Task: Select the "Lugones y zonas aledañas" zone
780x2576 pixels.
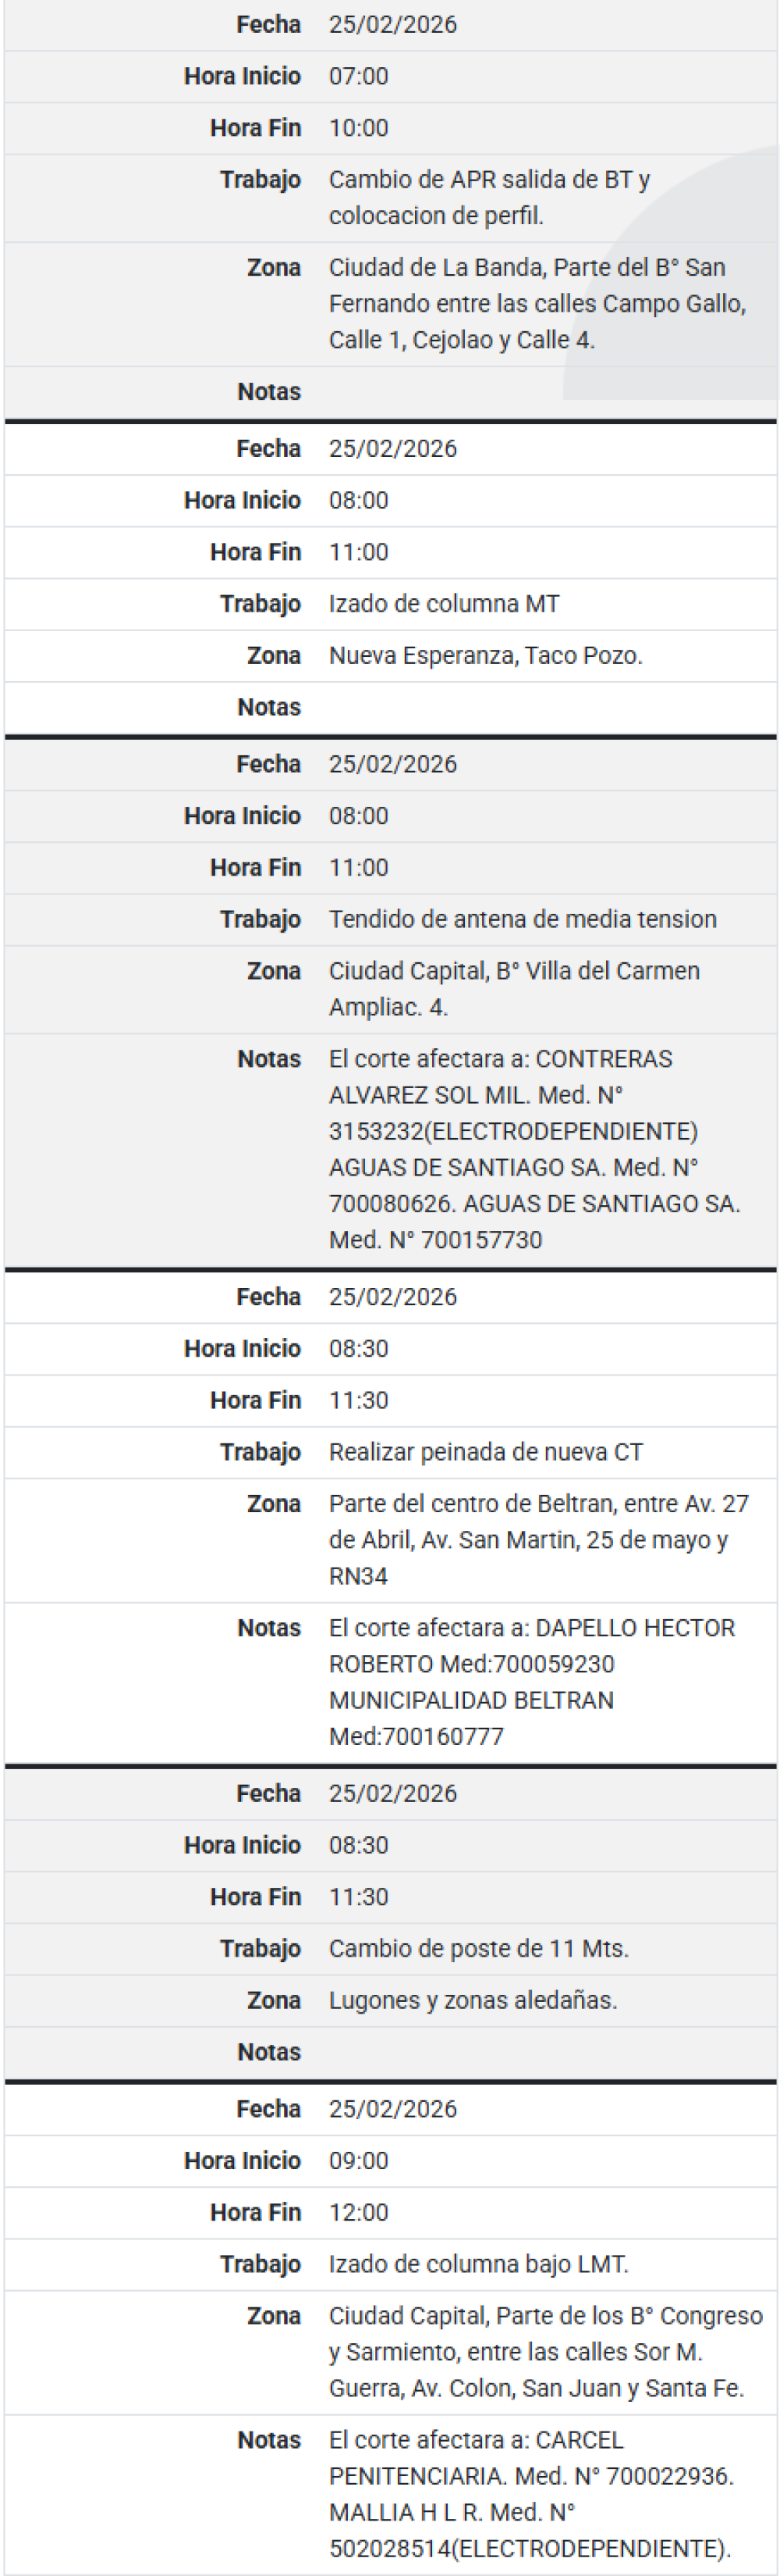Action: pyautogui.click(x=473, y=2000)
